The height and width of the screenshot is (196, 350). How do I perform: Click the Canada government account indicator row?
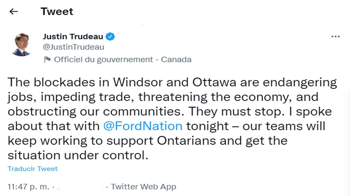click(x=122, y=59)
